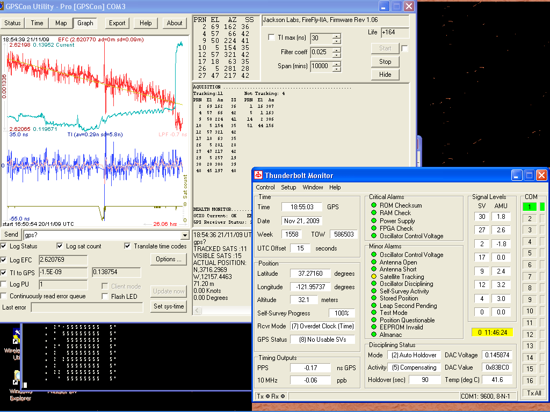Increase TI max value with up arrow
This screenshot has height=412, width=550.
(x=336, y=36)
